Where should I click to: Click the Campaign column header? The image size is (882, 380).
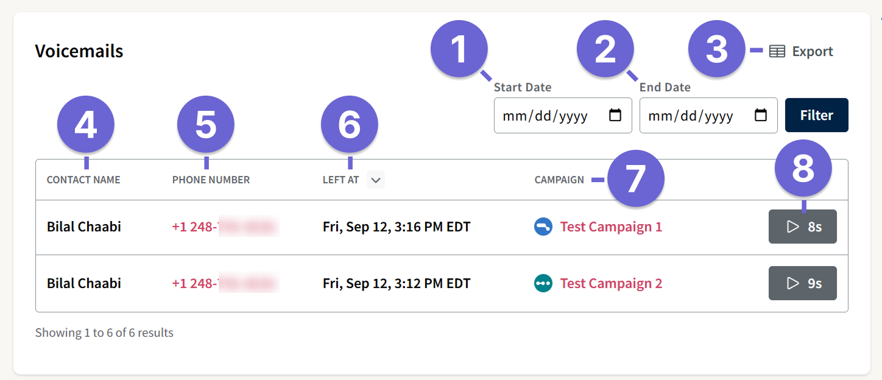click(559, 180)
